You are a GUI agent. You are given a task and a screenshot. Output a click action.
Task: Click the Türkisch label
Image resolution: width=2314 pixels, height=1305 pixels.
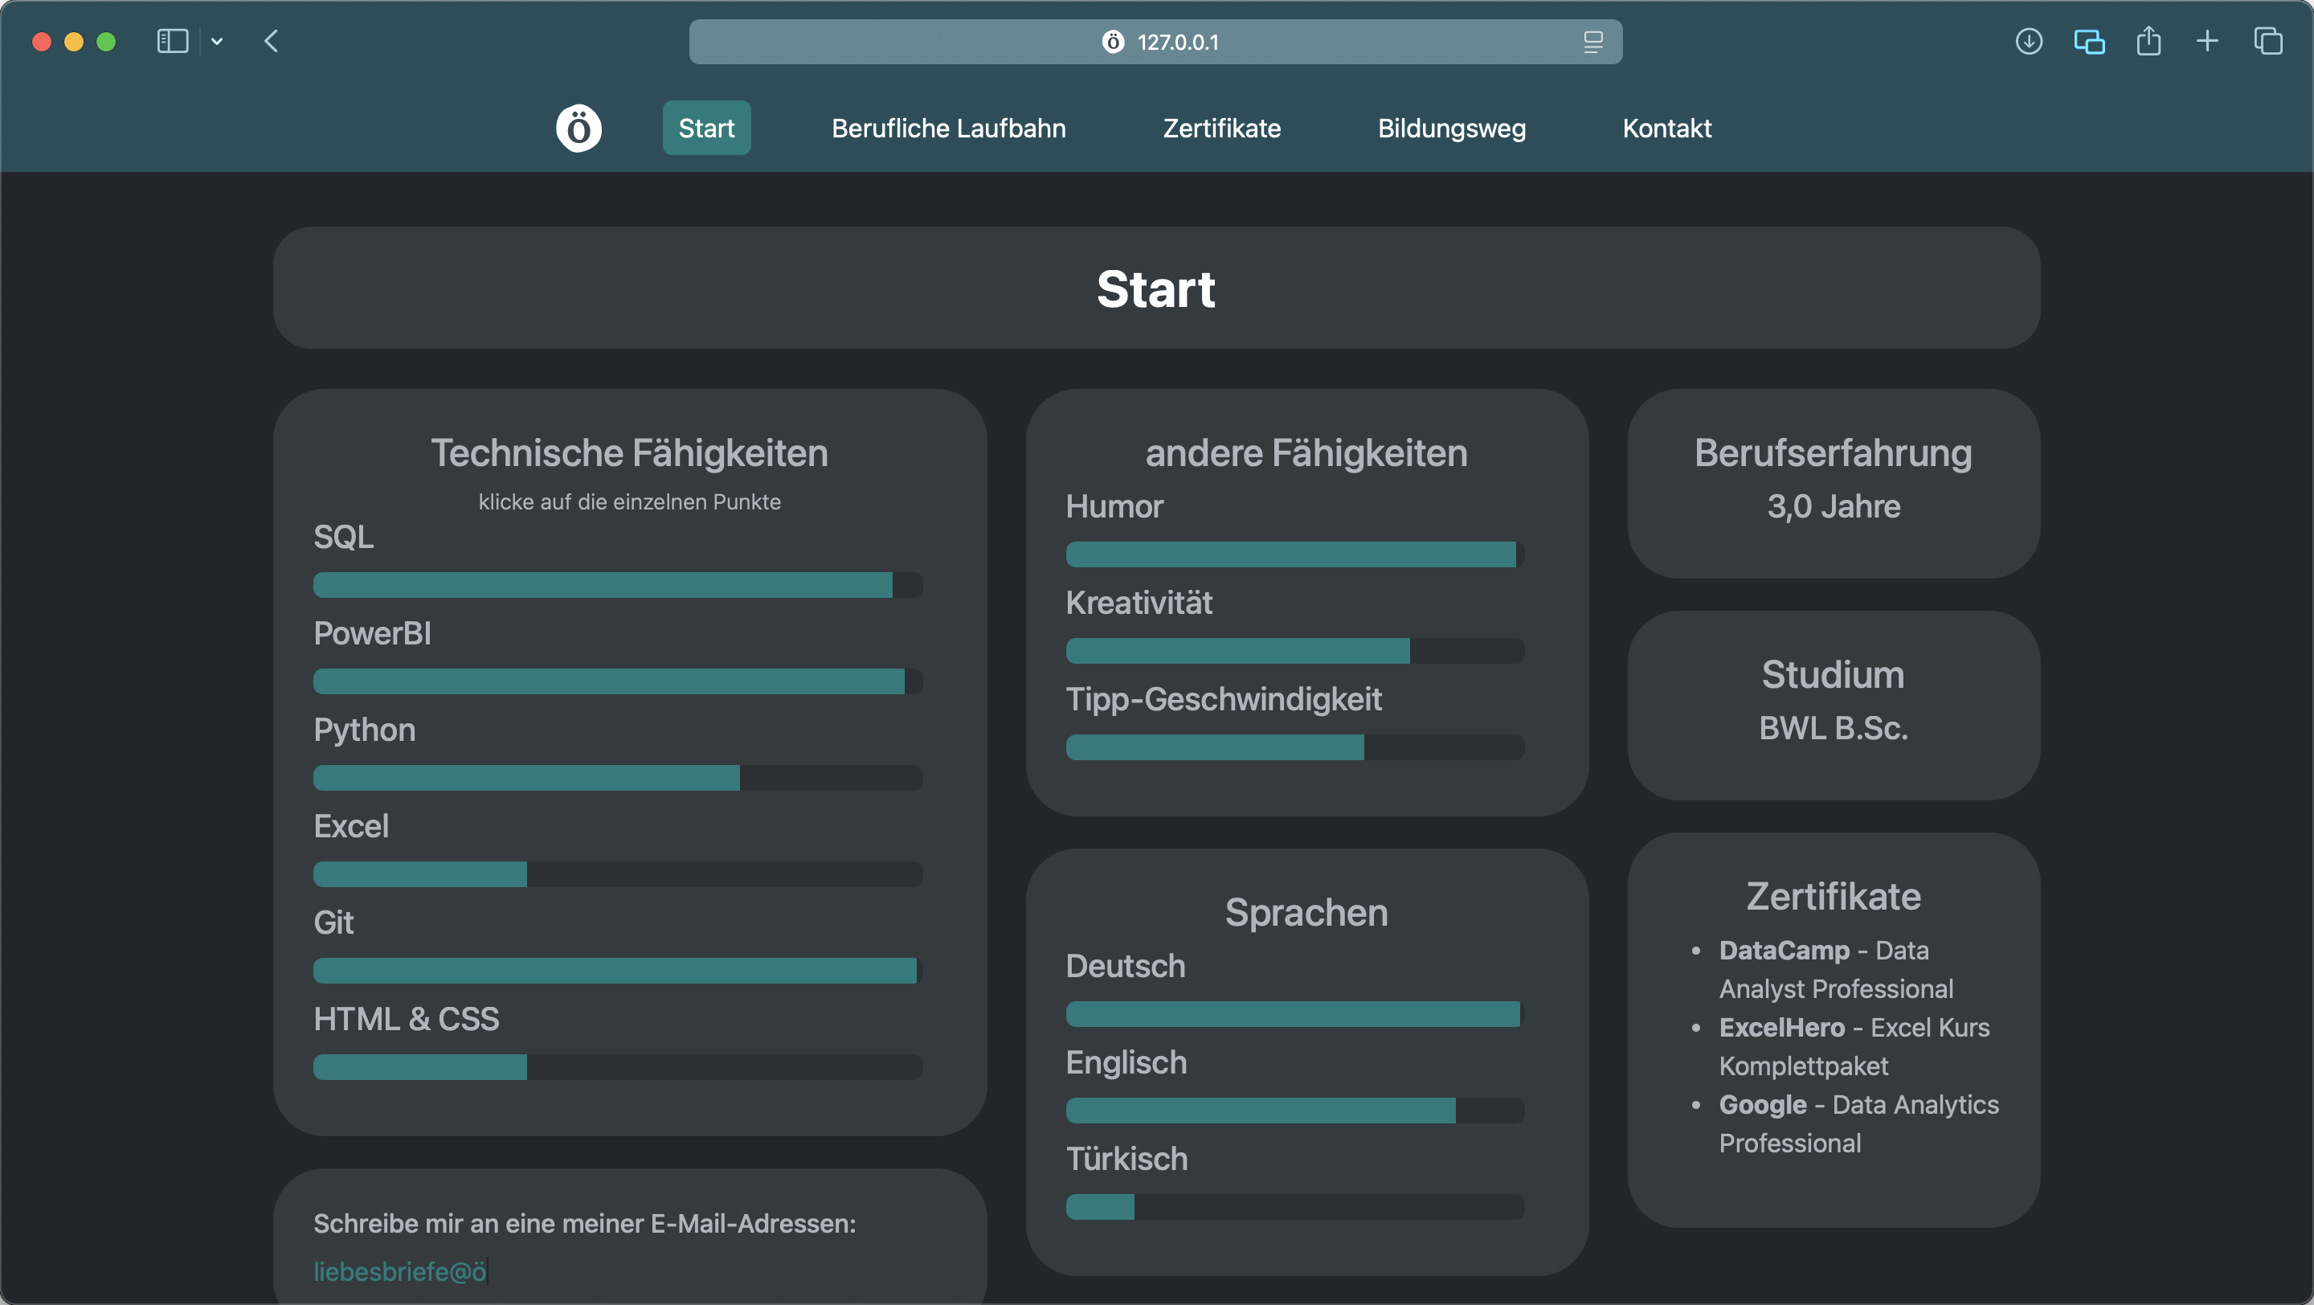click(x=1126, y=1160)
